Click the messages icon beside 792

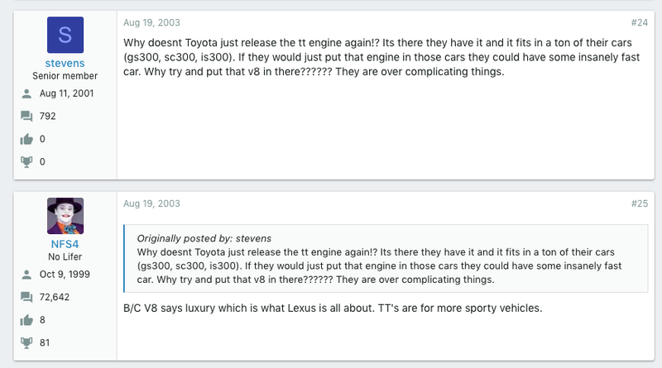[26, 116]
